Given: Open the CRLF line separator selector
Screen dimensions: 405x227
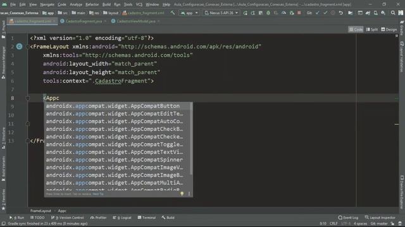Looking at the screenshot, I should pyautogui.click(x=333, y=223).
